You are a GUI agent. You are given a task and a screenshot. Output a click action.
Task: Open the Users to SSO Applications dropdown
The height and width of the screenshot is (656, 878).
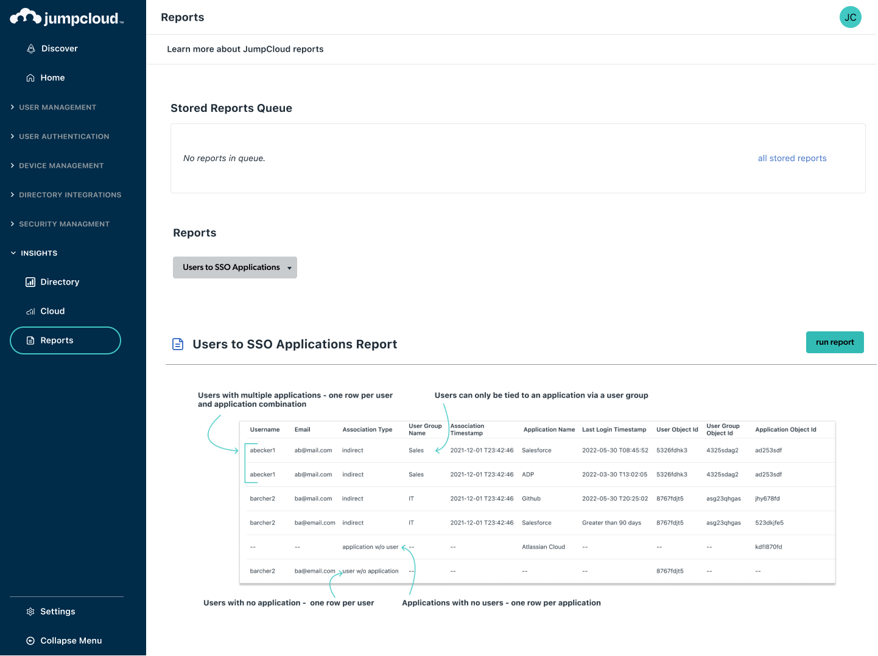pos(234,267)
